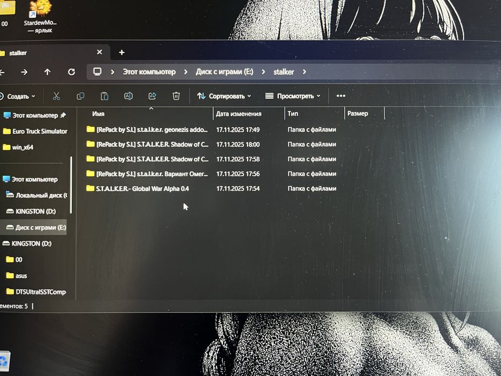This screenshot has height=376, width=501.
Task: Sort by Дата изменения column header
Action: click(238, 114)
